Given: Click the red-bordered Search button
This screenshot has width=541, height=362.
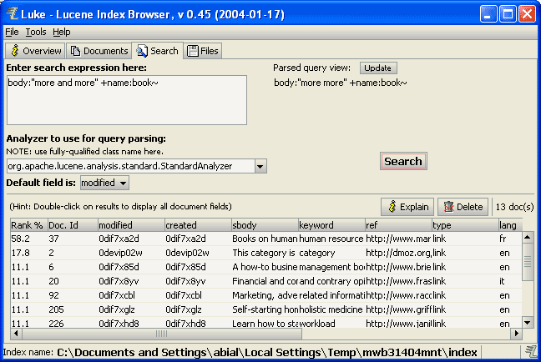Looking at the screenshot, I should tap(403, 161).
